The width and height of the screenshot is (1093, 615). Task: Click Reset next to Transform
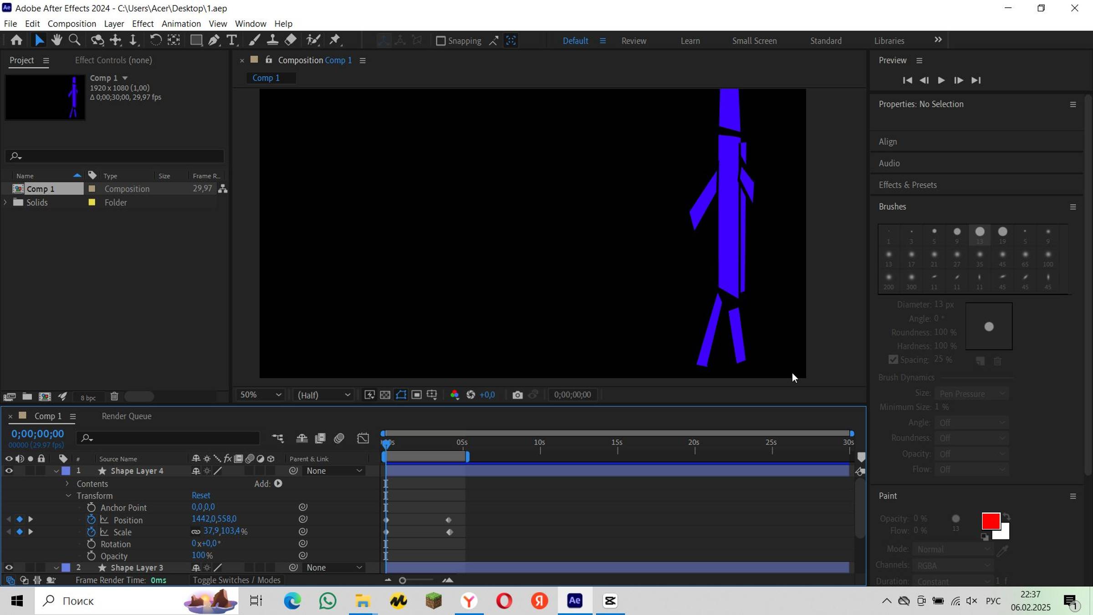pos(201,496)
